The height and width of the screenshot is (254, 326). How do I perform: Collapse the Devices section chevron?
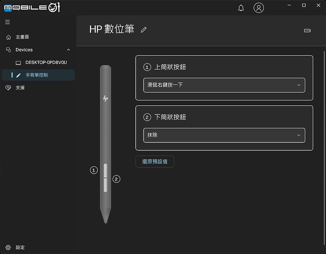(x=69, y=50)
